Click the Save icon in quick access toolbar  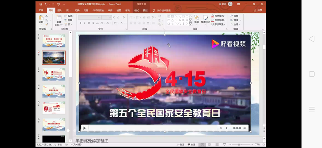click(41, 4)
